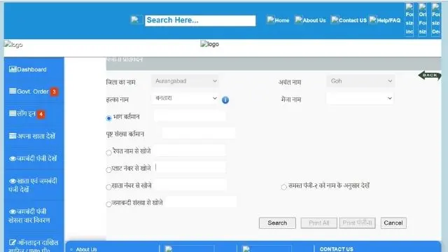Click the Print पंजी-II button
The height and width of the screenshot is (252, 448).
pos(357,223)
